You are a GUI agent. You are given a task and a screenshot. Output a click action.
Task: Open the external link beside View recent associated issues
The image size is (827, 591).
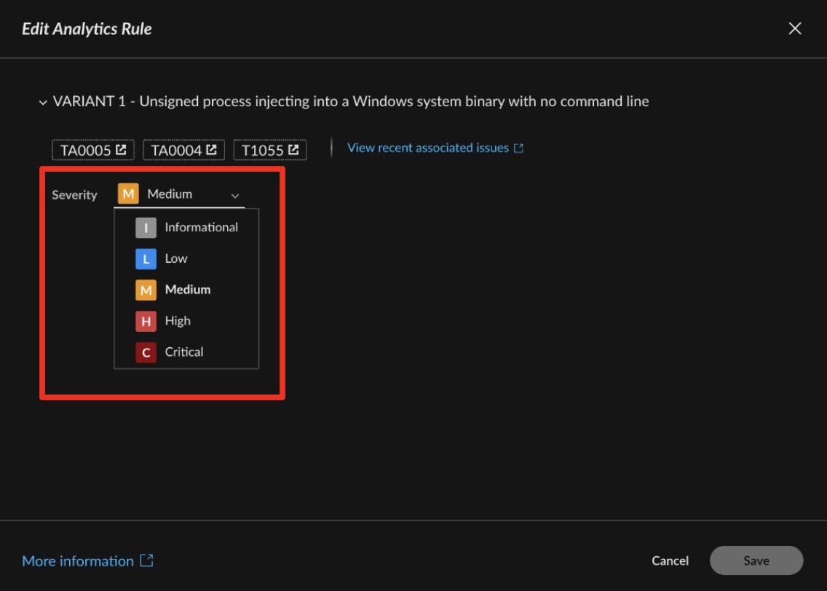click(517, 147)
